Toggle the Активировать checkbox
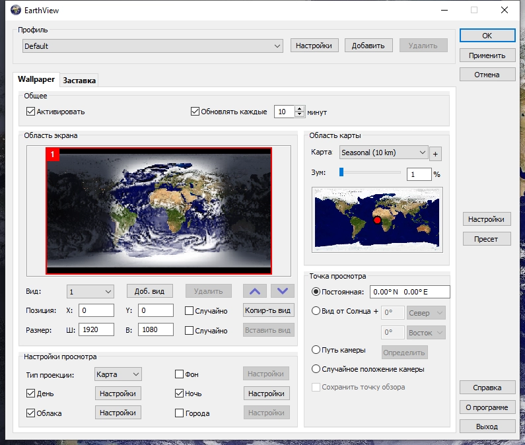The width and height of the screenshot is (525, 445). tap(30, 112)
